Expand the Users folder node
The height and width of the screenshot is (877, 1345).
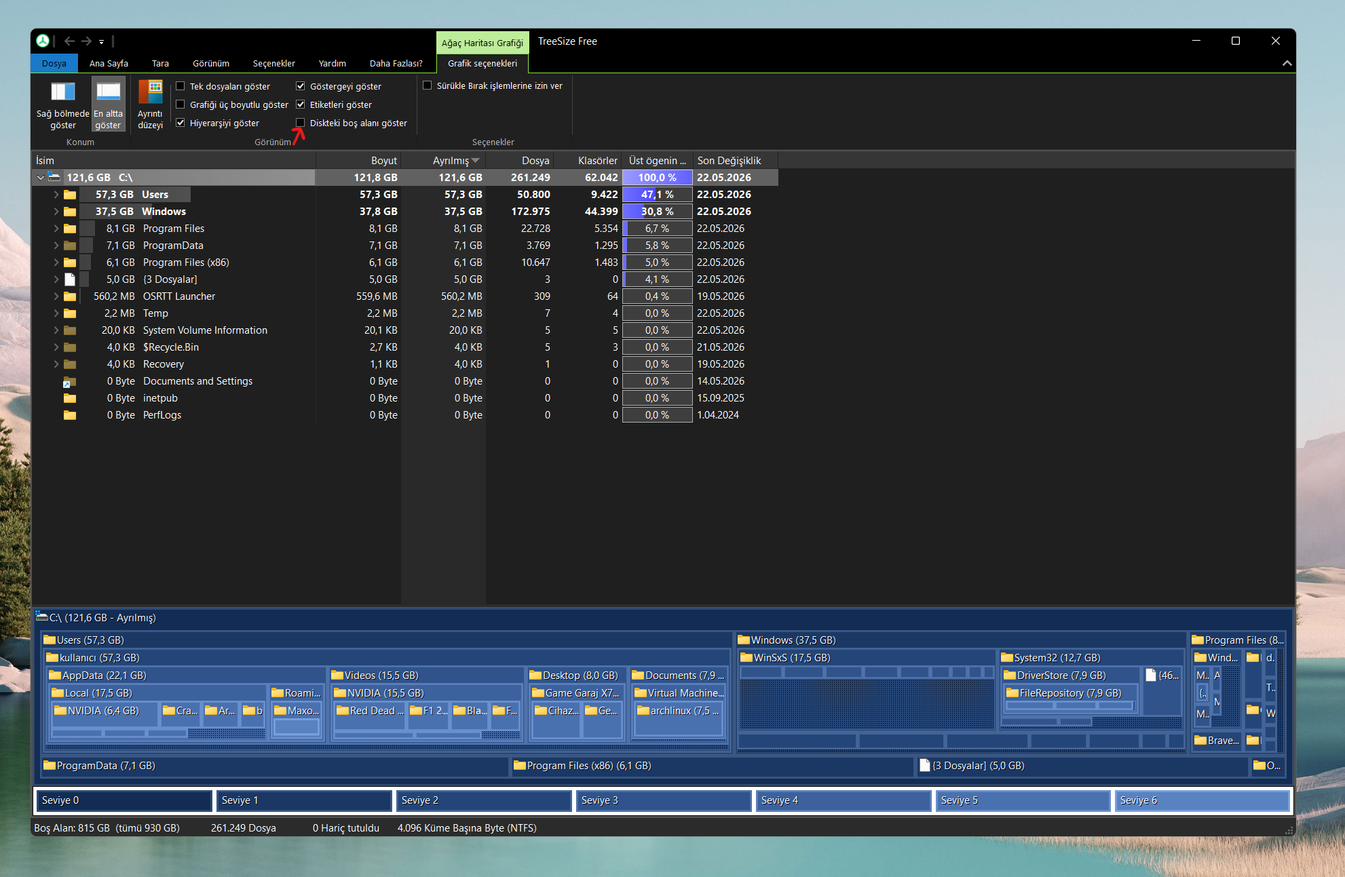coord(56,195)
